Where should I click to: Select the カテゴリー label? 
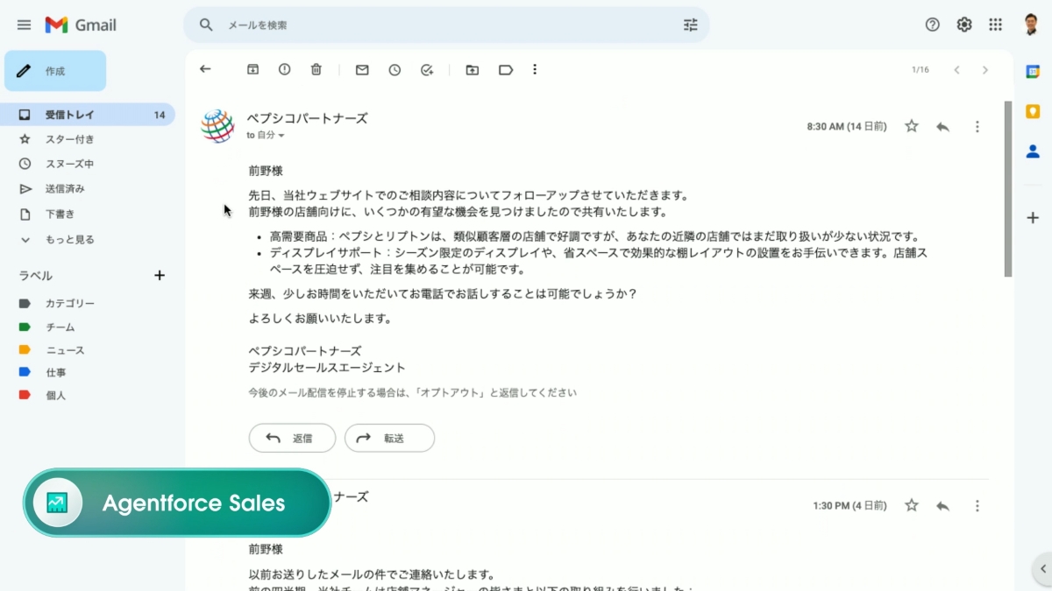[x=70, y=303]
